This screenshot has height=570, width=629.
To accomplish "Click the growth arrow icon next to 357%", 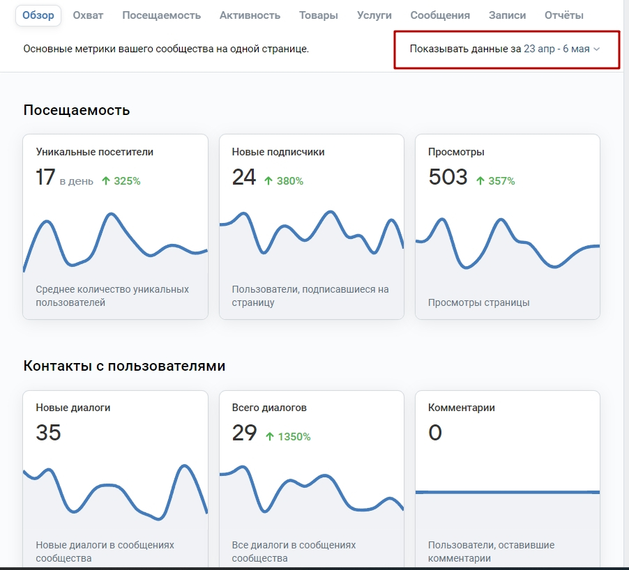I will point(480,181).
